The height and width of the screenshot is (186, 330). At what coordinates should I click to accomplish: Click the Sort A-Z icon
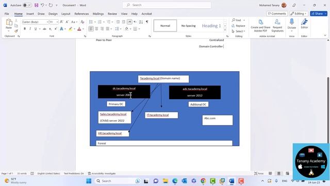(x=141, y=22)
